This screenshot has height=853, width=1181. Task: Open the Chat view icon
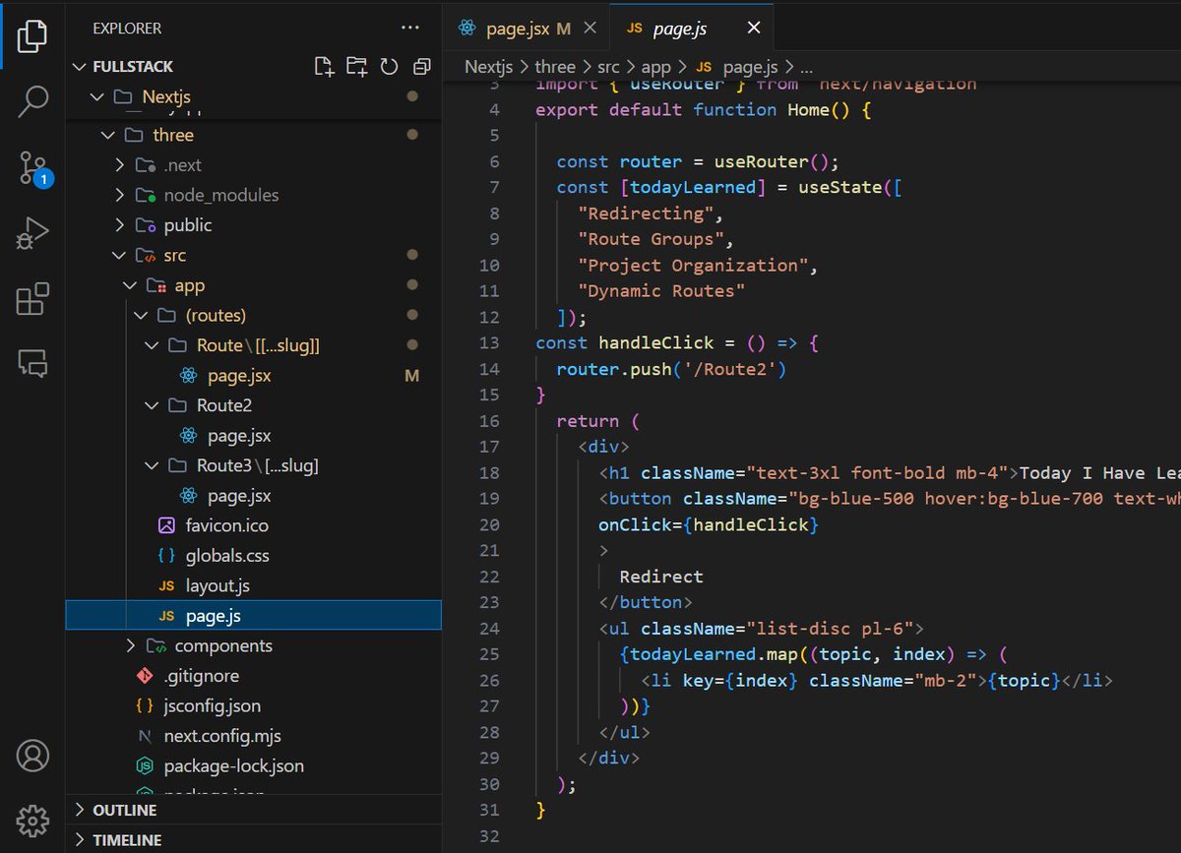pyautogui.click(x=32, y=363)
